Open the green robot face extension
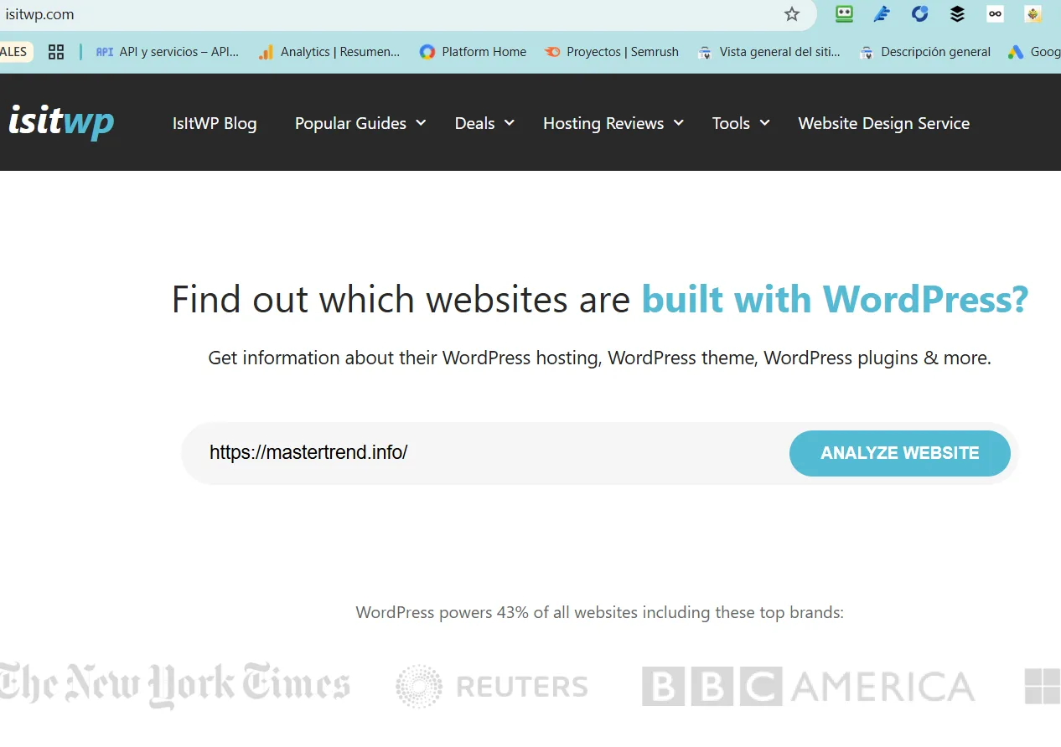 pos(844,14)
